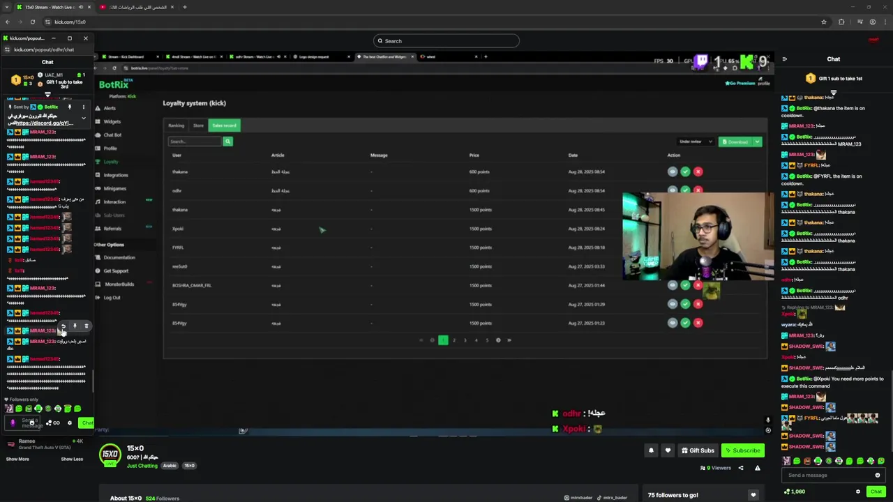Click Go Premium in BotRix header
The image size is (893, 502).
[x=740, y=83]
